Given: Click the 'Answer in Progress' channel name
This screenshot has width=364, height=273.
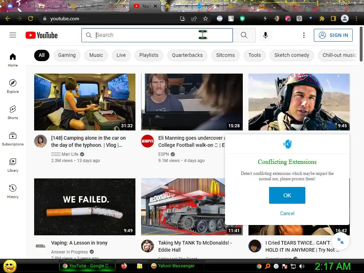Looking at the screenshot, I should (70, 252).
